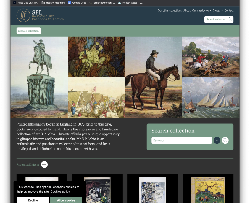250x203 pixels.
Task: Open the Glossary menu item
Action: [x=218, y=11]
